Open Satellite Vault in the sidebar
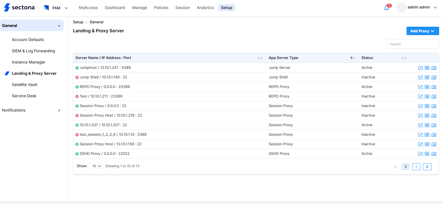Image resolution: width=442 pixels, height=204 pixels. pyautogui.click(x=25, y=85)
